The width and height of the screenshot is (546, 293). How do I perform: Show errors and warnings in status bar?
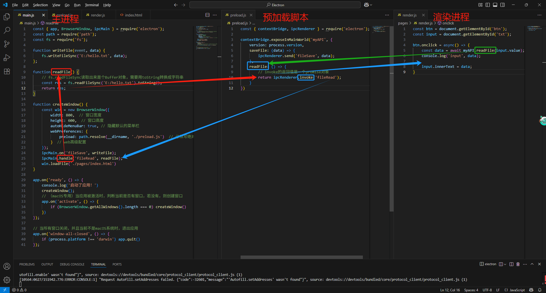pyautogui.click(x=19, y=290)
